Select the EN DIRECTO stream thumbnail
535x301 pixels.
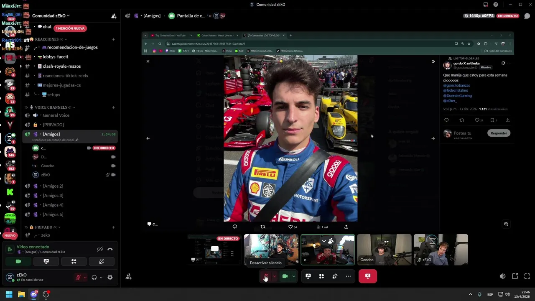tap(214, 250)
